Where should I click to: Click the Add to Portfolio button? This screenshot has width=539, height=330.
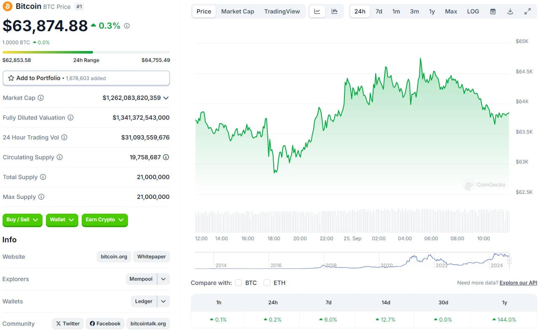pos(86,78)
